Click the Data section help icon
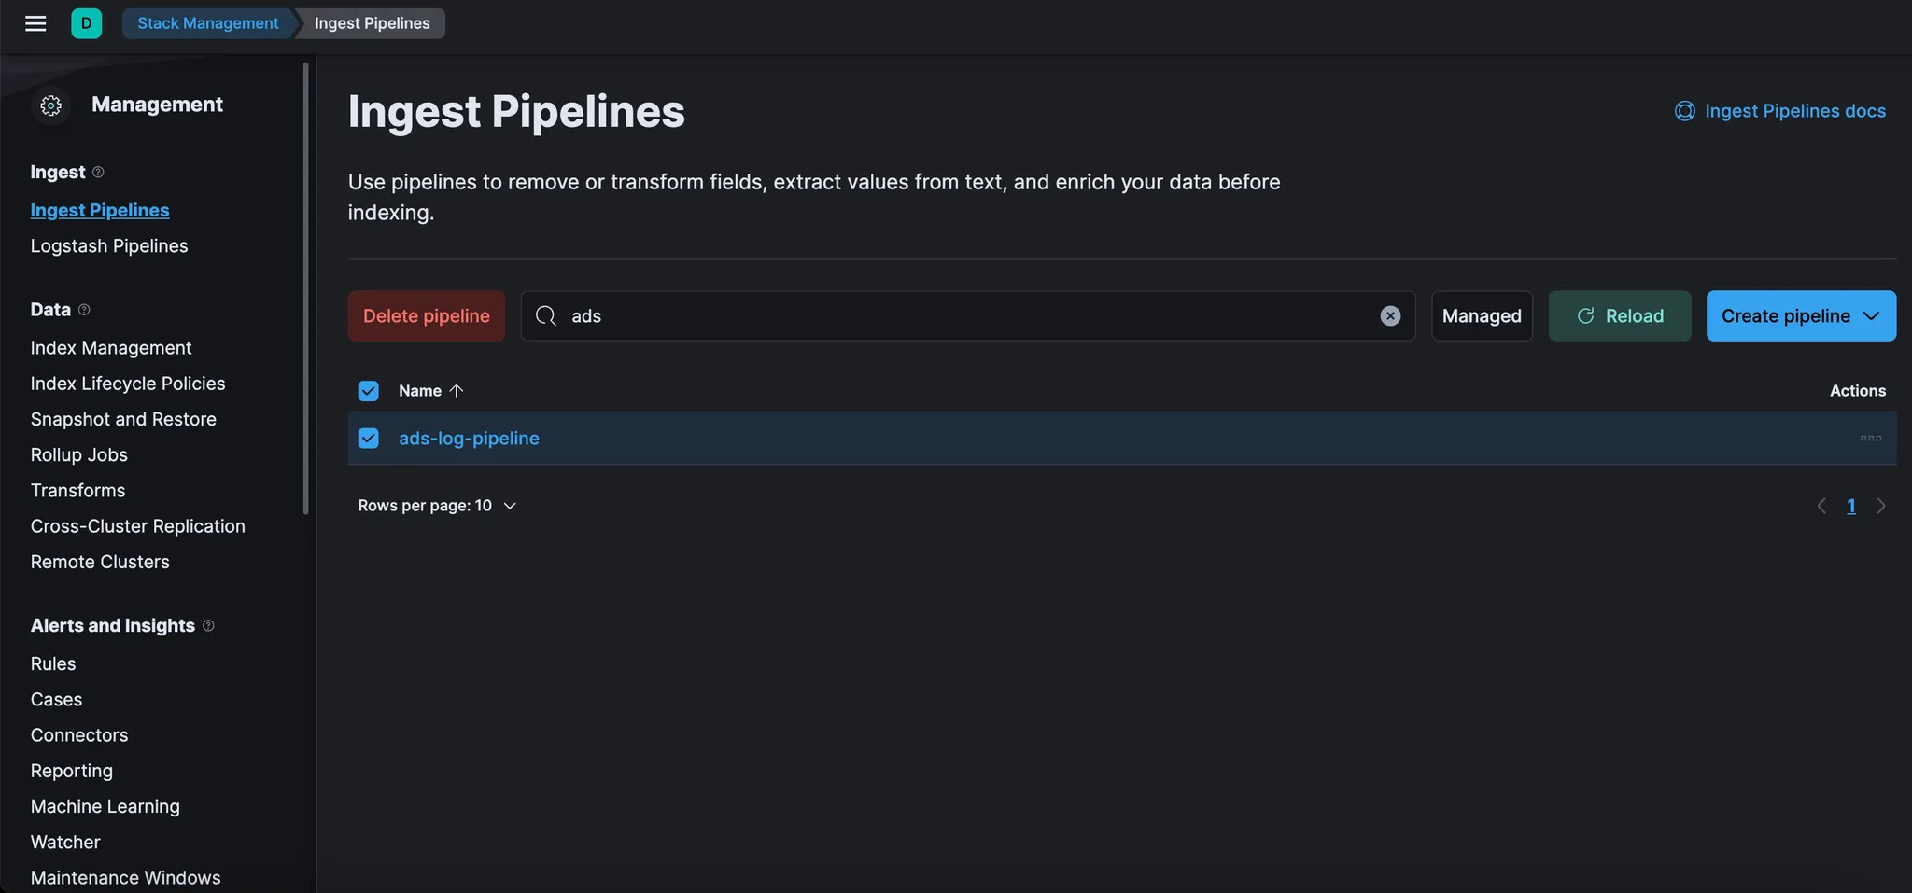Viewport: 1912px width, 893px height. (x=84, y=310)
